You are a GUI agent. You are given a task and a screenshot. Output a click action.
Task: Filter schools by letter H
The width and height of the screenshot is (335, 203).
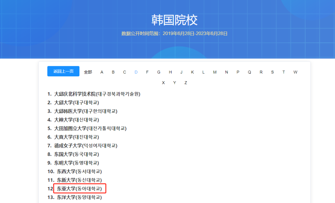click(x=170, y=72)
